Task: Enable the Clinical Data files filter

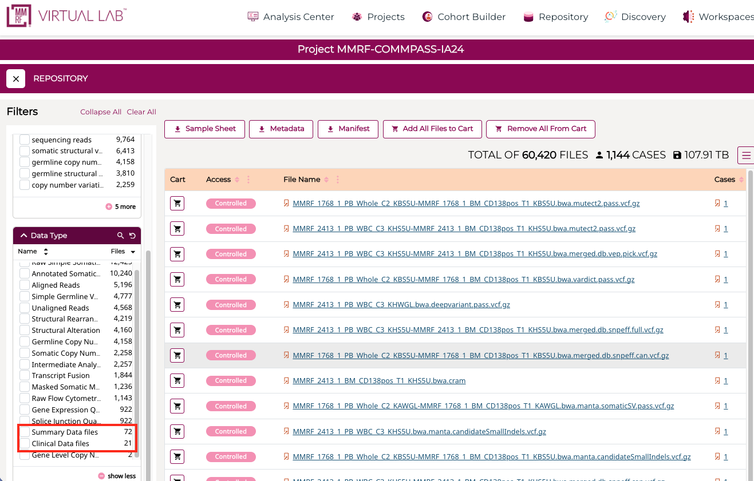Action: coord(25,443)
